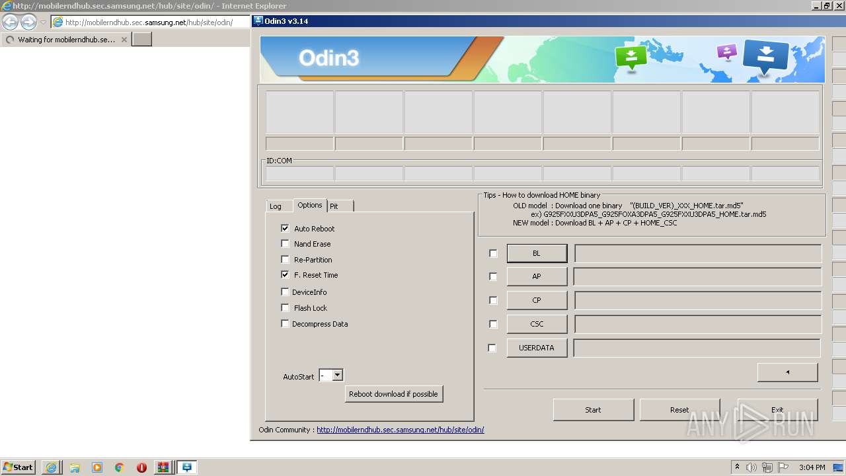Click the Internet Explorer title bar icon
Image resolution: width=846 pixels, height=476 pixels.
[x=6, y=6]
